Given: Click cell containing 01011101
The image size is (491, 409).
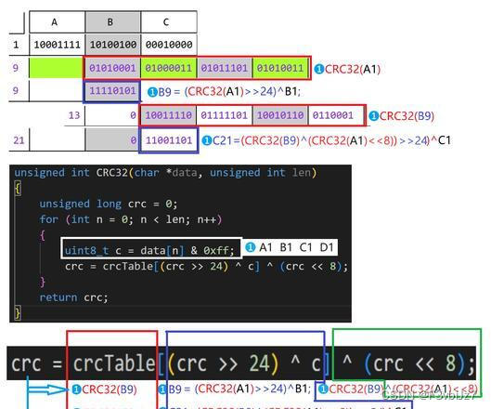Looking at the screenshot, I should [225, 68].
